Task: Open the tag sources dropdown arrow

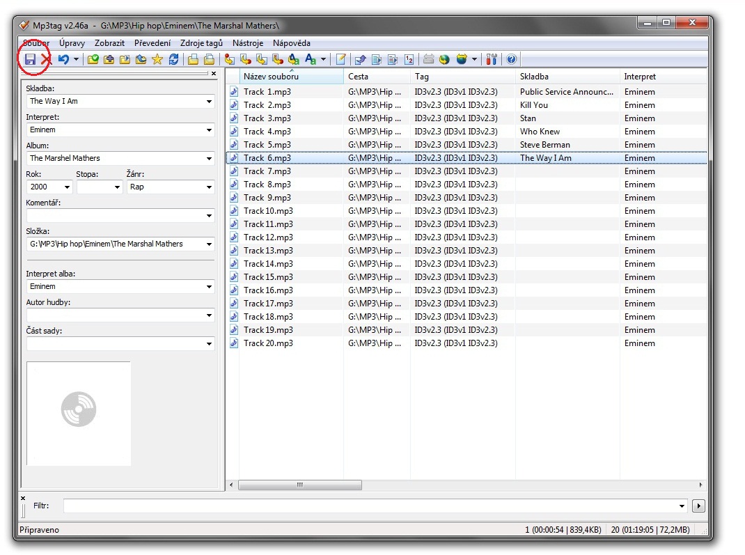Action: point(474,59)
